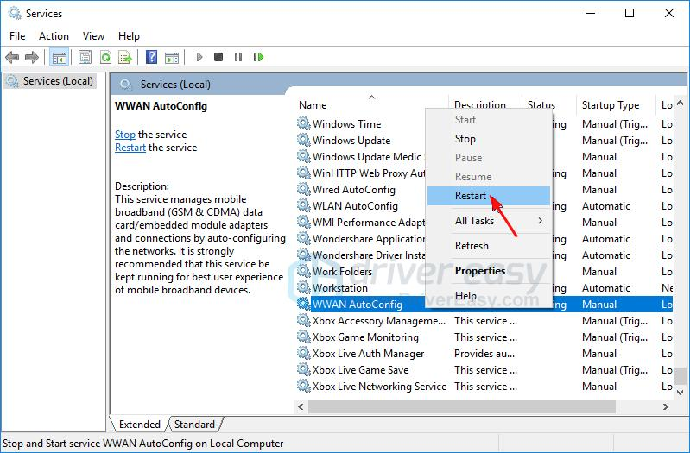Select the WMI Performance Adapter row

coord(369,223)
